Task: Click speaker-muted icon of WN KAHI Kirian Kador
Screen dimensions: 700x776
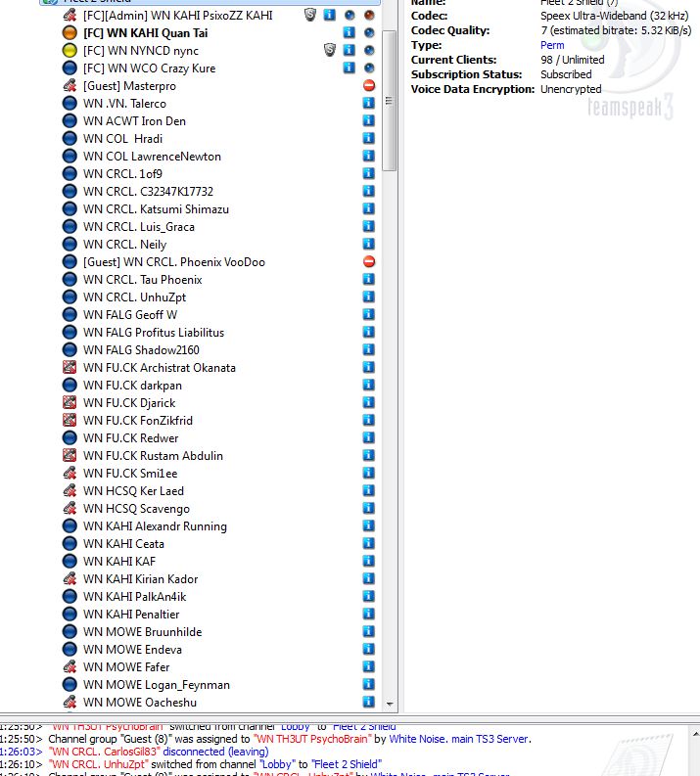Action: tap(70, 578)
